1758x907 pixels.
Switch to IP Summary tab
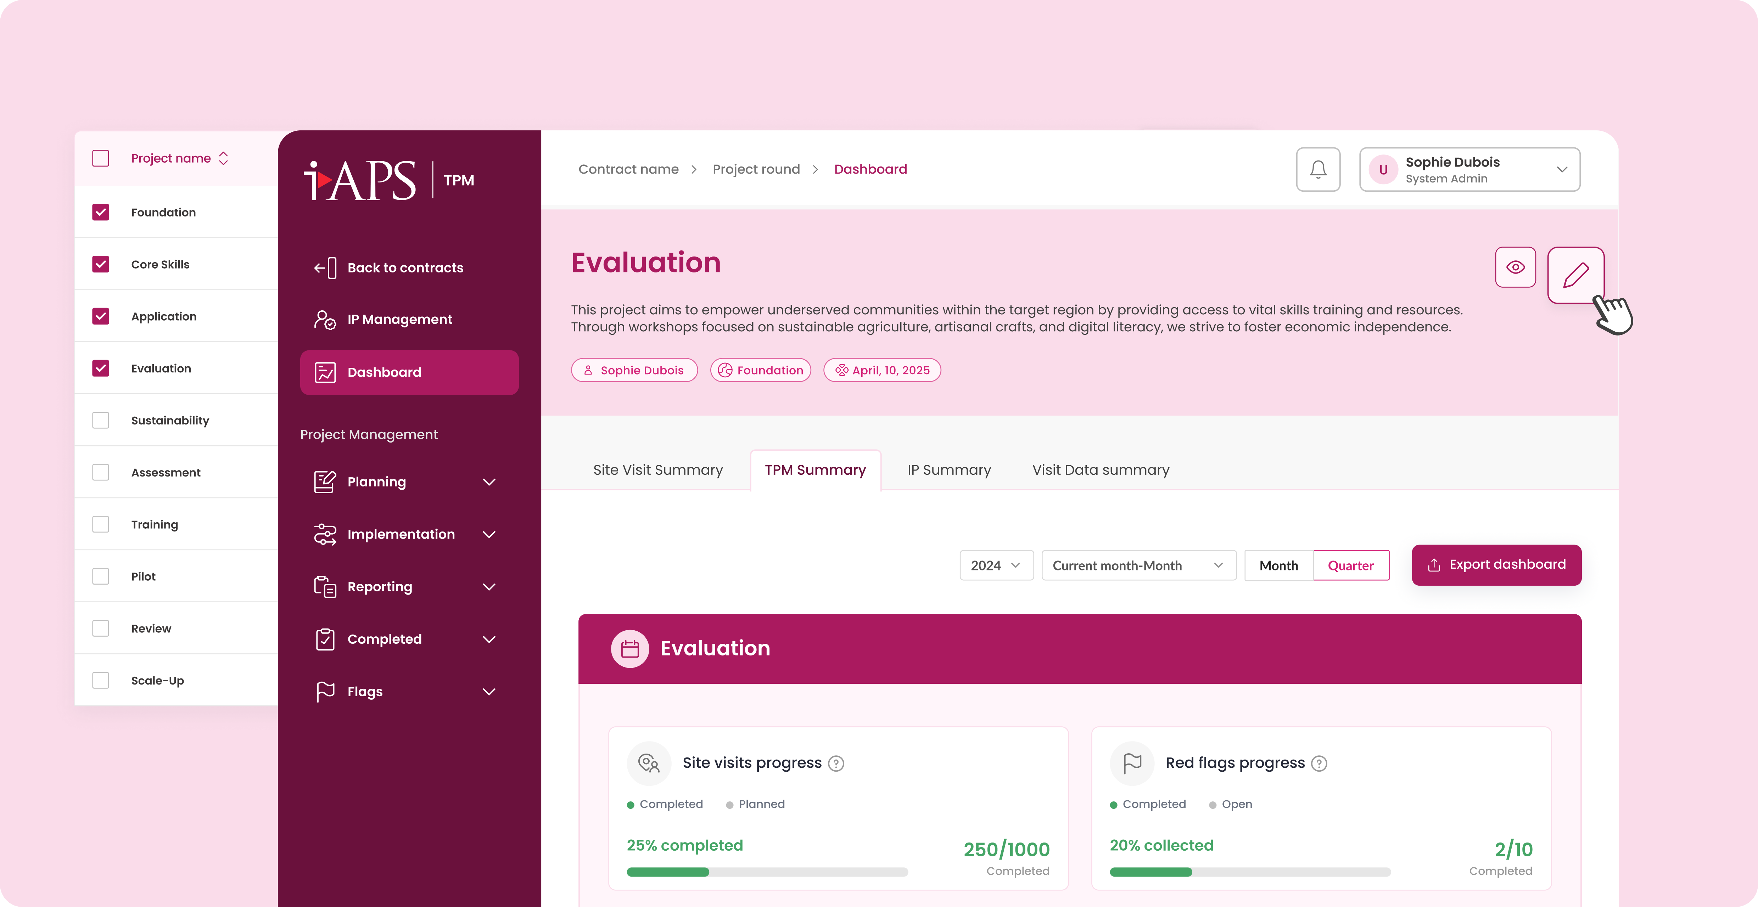(x=948, y=470)
